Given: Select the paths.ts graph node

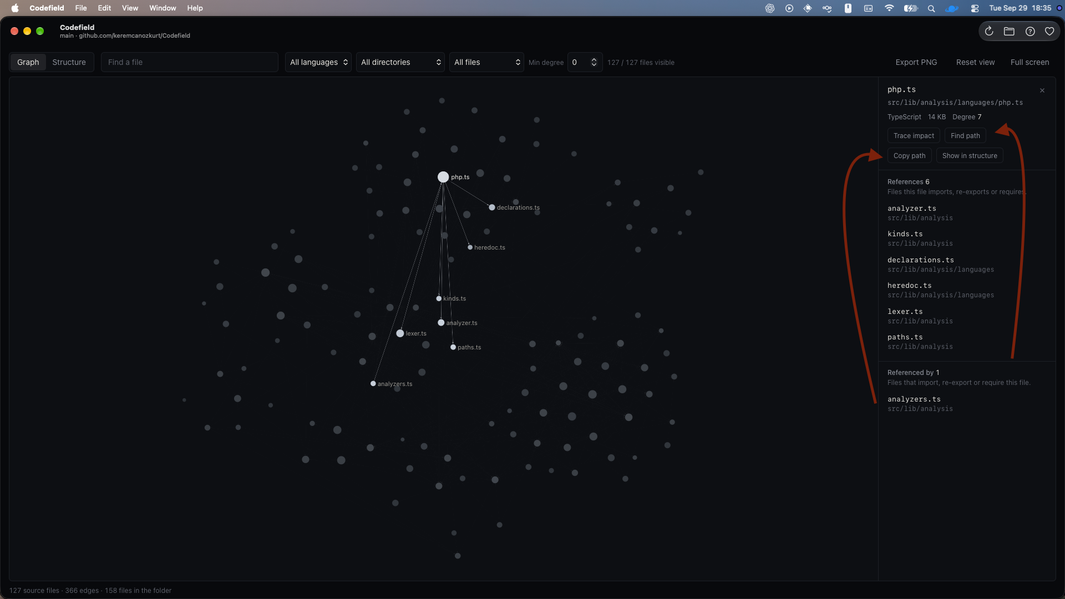Looking at the screenshot, I should pyautogui.click(x=453, y=347).
